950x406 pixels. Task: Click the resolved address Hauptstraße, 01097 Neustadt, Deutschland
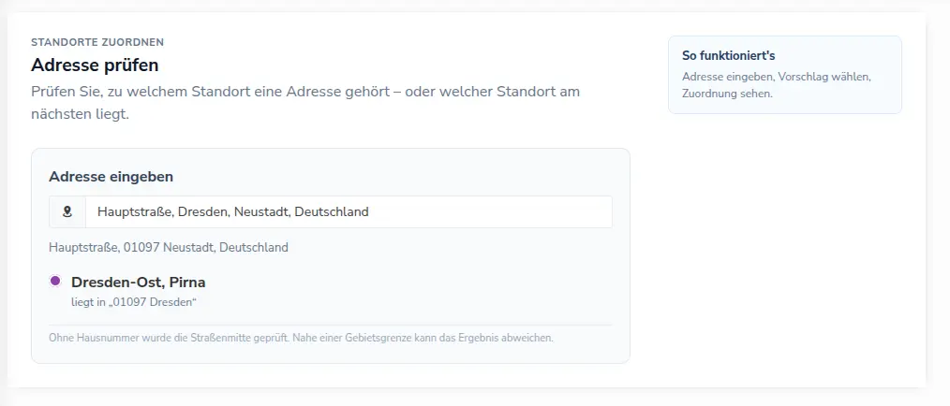[x=169, y=247]
